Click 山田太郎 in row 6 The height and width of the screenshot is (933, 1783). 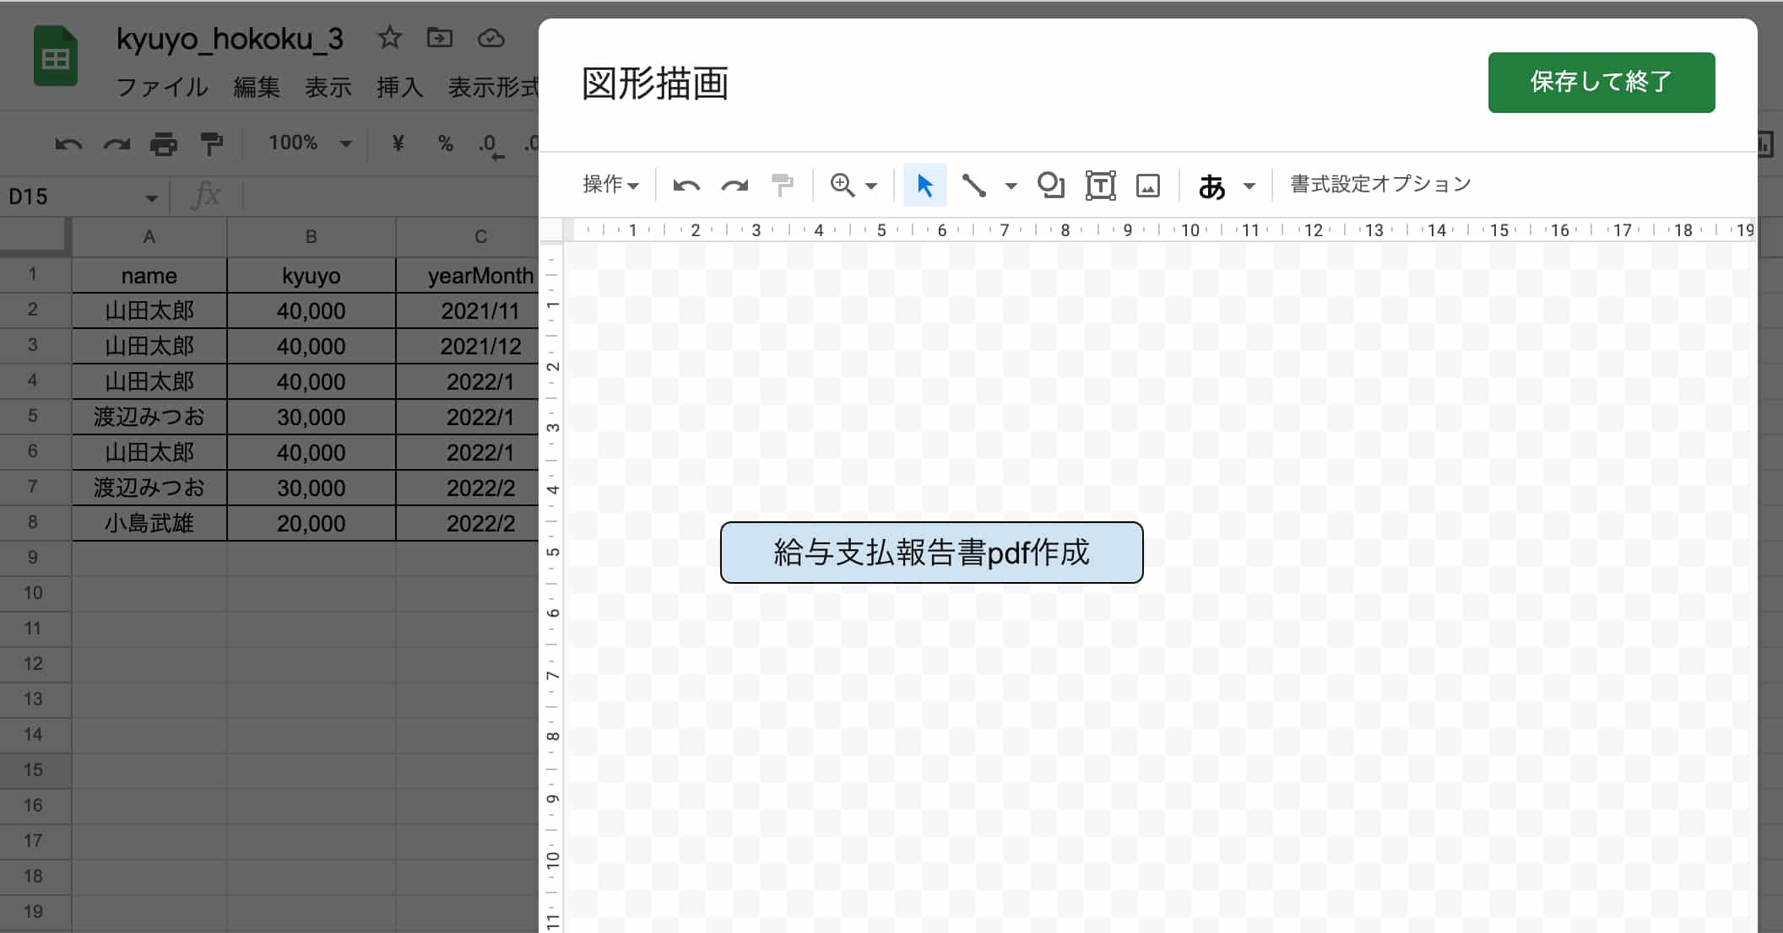[149, 452]
